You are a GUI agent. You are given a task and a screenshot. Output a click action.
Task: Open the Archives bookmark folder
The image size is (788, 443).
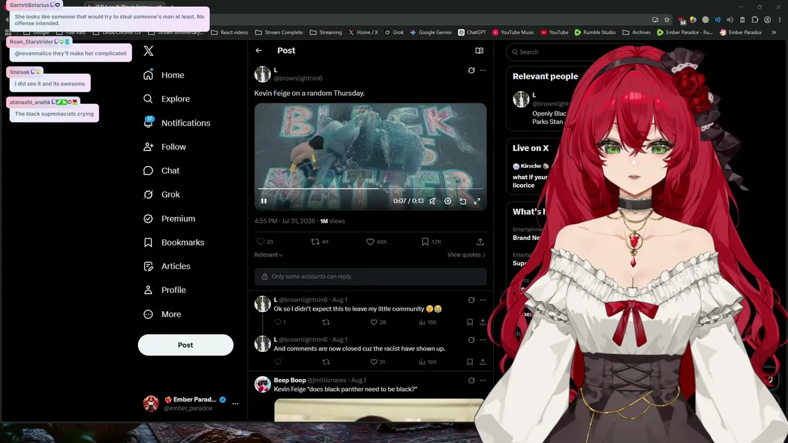pos(637,33)
